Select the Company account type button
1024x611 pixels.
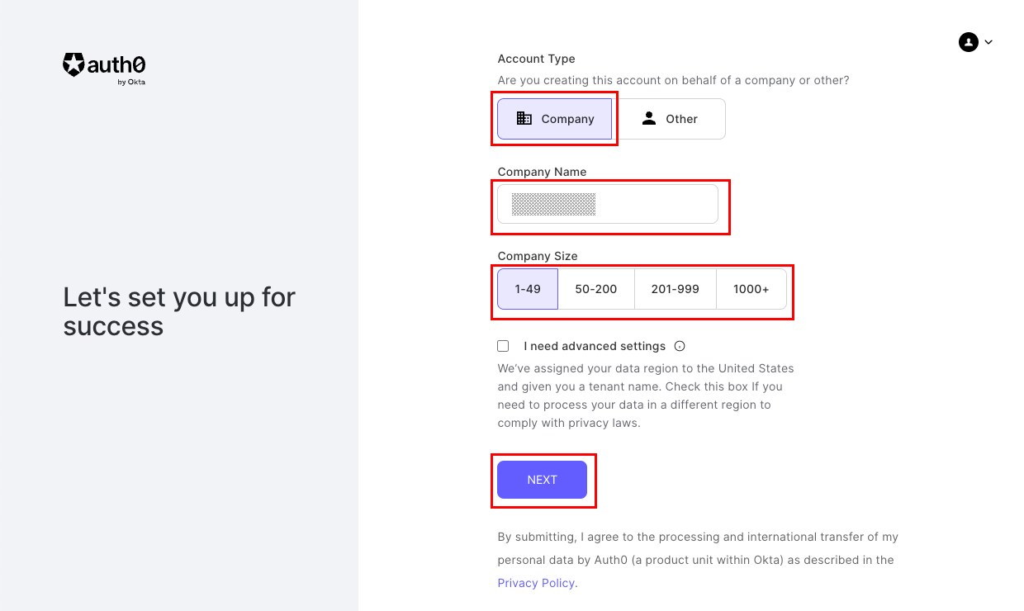pos(555,119)
